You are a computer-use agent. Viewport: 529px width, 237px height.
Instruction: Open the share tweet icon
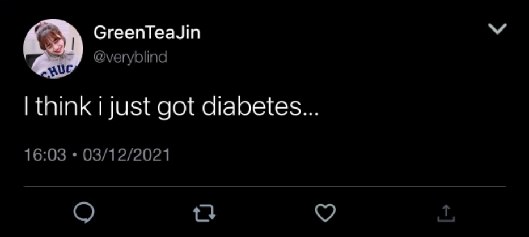tap(446, 213)
